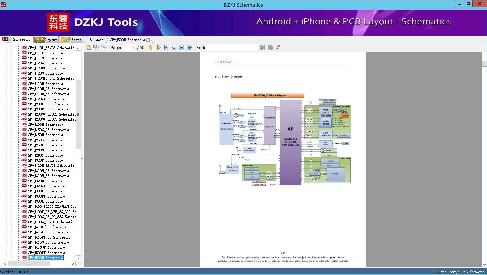Image resolution: width=487 pixels, height=275 pixels.
Task: Open SM-J120MDS S+L Schematic
Action: 51,78
